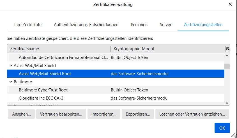Click the Exportieren... button
The height and width of the screenshot is (138, 237).
point(138,114)
